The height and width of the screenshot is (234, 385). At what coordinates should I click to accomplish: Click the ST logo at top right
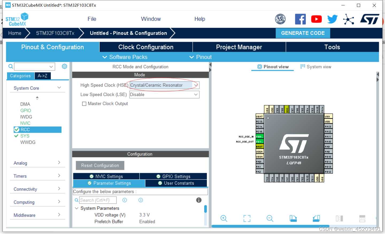click(370, 19)
